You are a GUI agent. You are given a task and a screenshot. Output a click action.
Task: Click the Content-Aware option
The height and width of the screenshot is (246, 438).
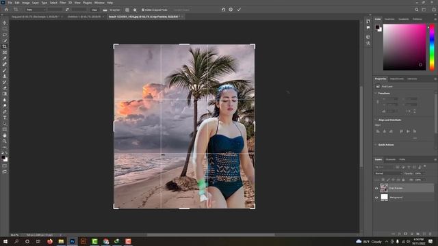[181, 10]
